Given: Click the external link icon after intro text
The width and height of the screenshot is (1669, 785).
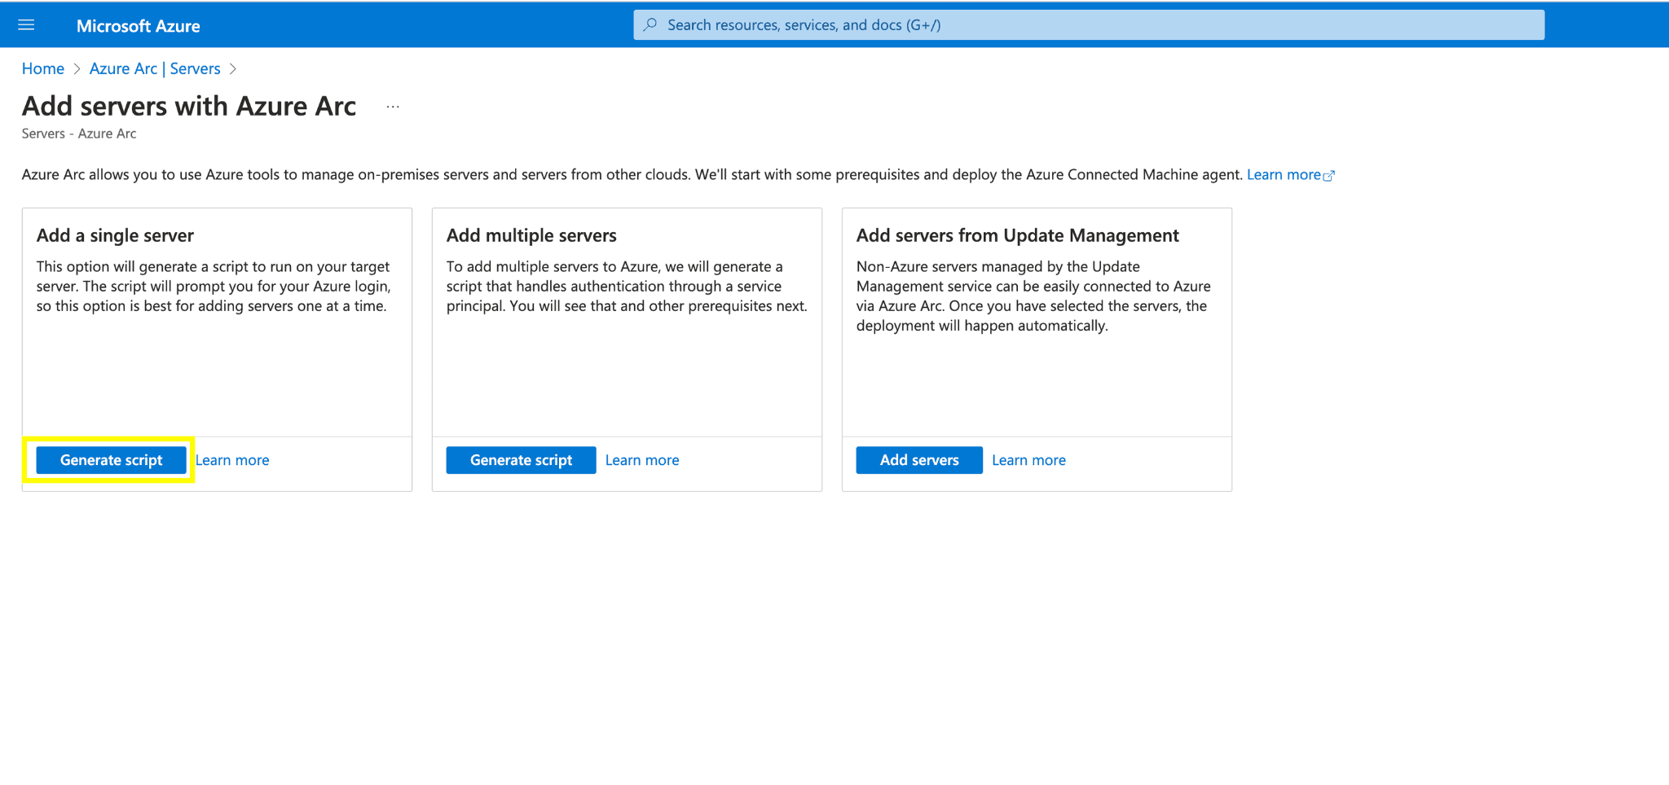Looking at the screenshot, I should 1329,176.
